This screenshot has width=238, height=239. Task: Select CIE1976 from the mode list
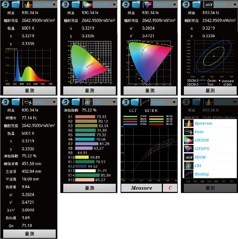tap(210, 149)
